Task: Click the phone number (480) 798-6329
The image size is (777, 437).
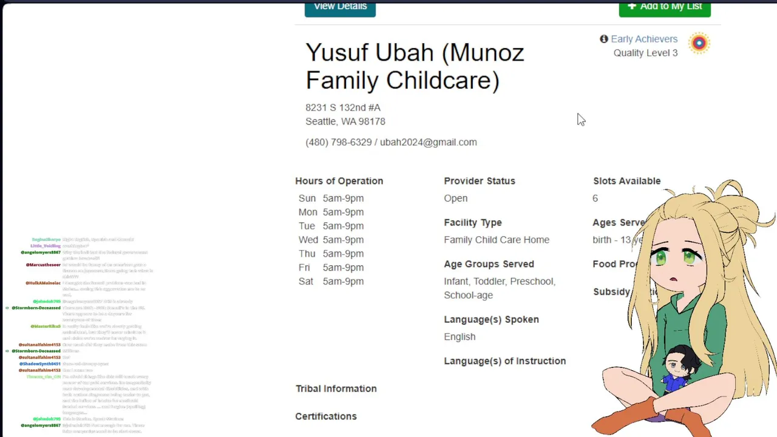Action: click(x=339, y=142)
